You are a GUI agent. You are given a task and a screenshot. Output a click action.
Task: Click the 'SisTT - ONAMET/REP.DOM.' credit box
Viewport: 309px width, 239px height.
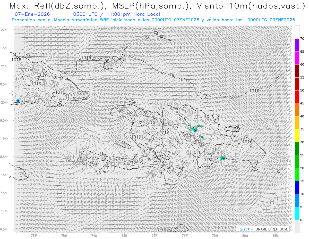(263, 229)
